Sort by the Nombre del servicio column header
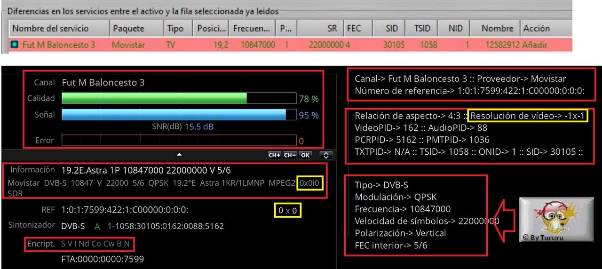The height and width of the screenshot is (269, 602). pyautogui.click(x=59, y=28)
